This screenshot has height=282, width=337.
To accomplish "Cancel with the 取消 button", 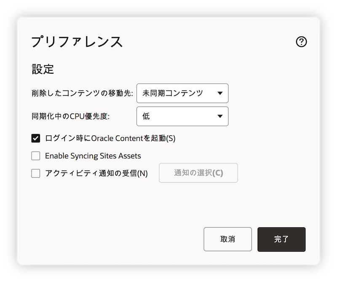I will [x=227, y=239].
